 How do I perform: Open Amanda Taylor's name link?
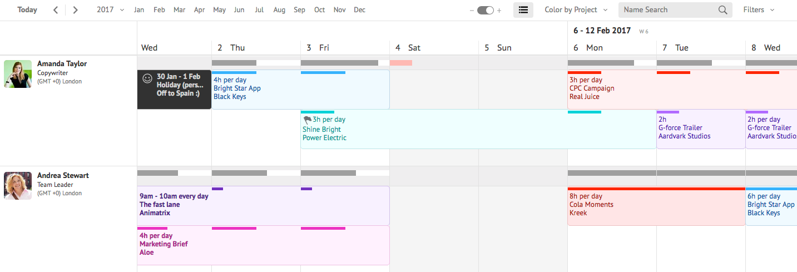(62, 64)
